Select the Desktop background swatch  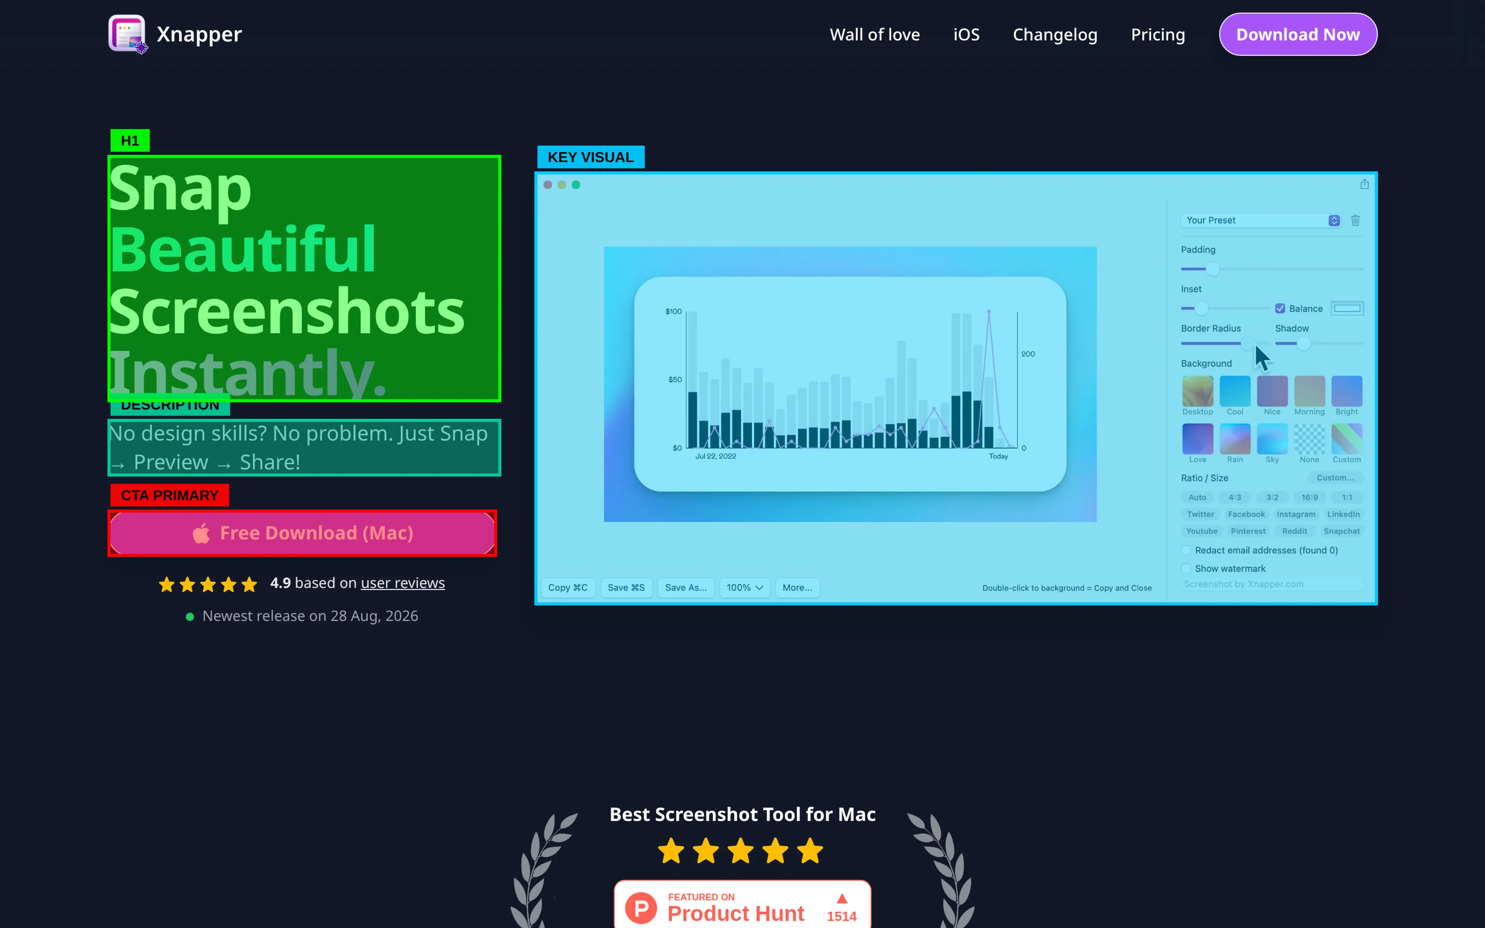(1197, 391)
